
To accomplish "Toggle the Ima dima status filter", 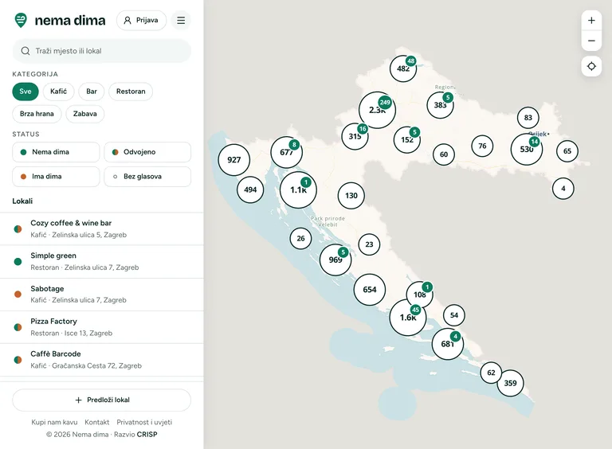I will click(56, 177).
